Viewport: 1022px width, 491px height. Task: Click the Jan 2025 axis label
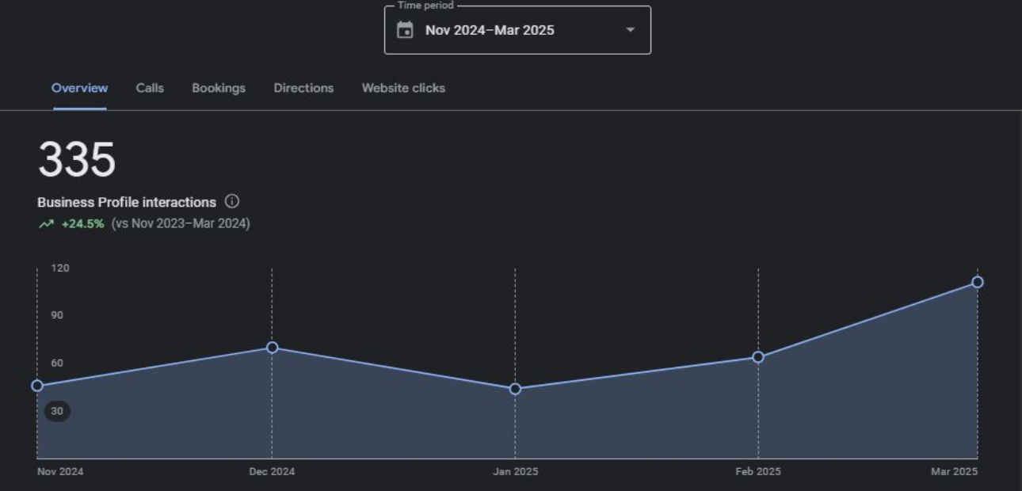coord(515,472)
